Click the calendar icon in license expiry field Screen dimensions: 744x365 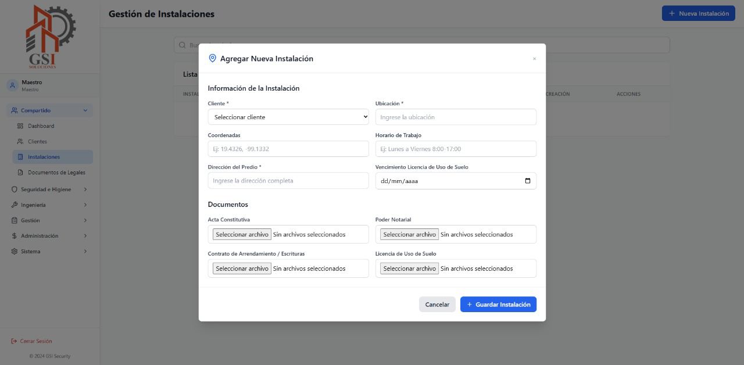(527, 181)
